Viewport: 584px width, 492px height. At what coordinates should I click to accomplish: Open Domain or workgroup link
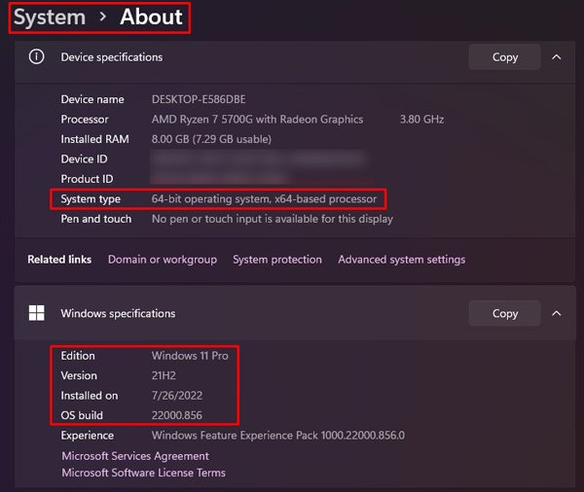(x=163, y=260)
